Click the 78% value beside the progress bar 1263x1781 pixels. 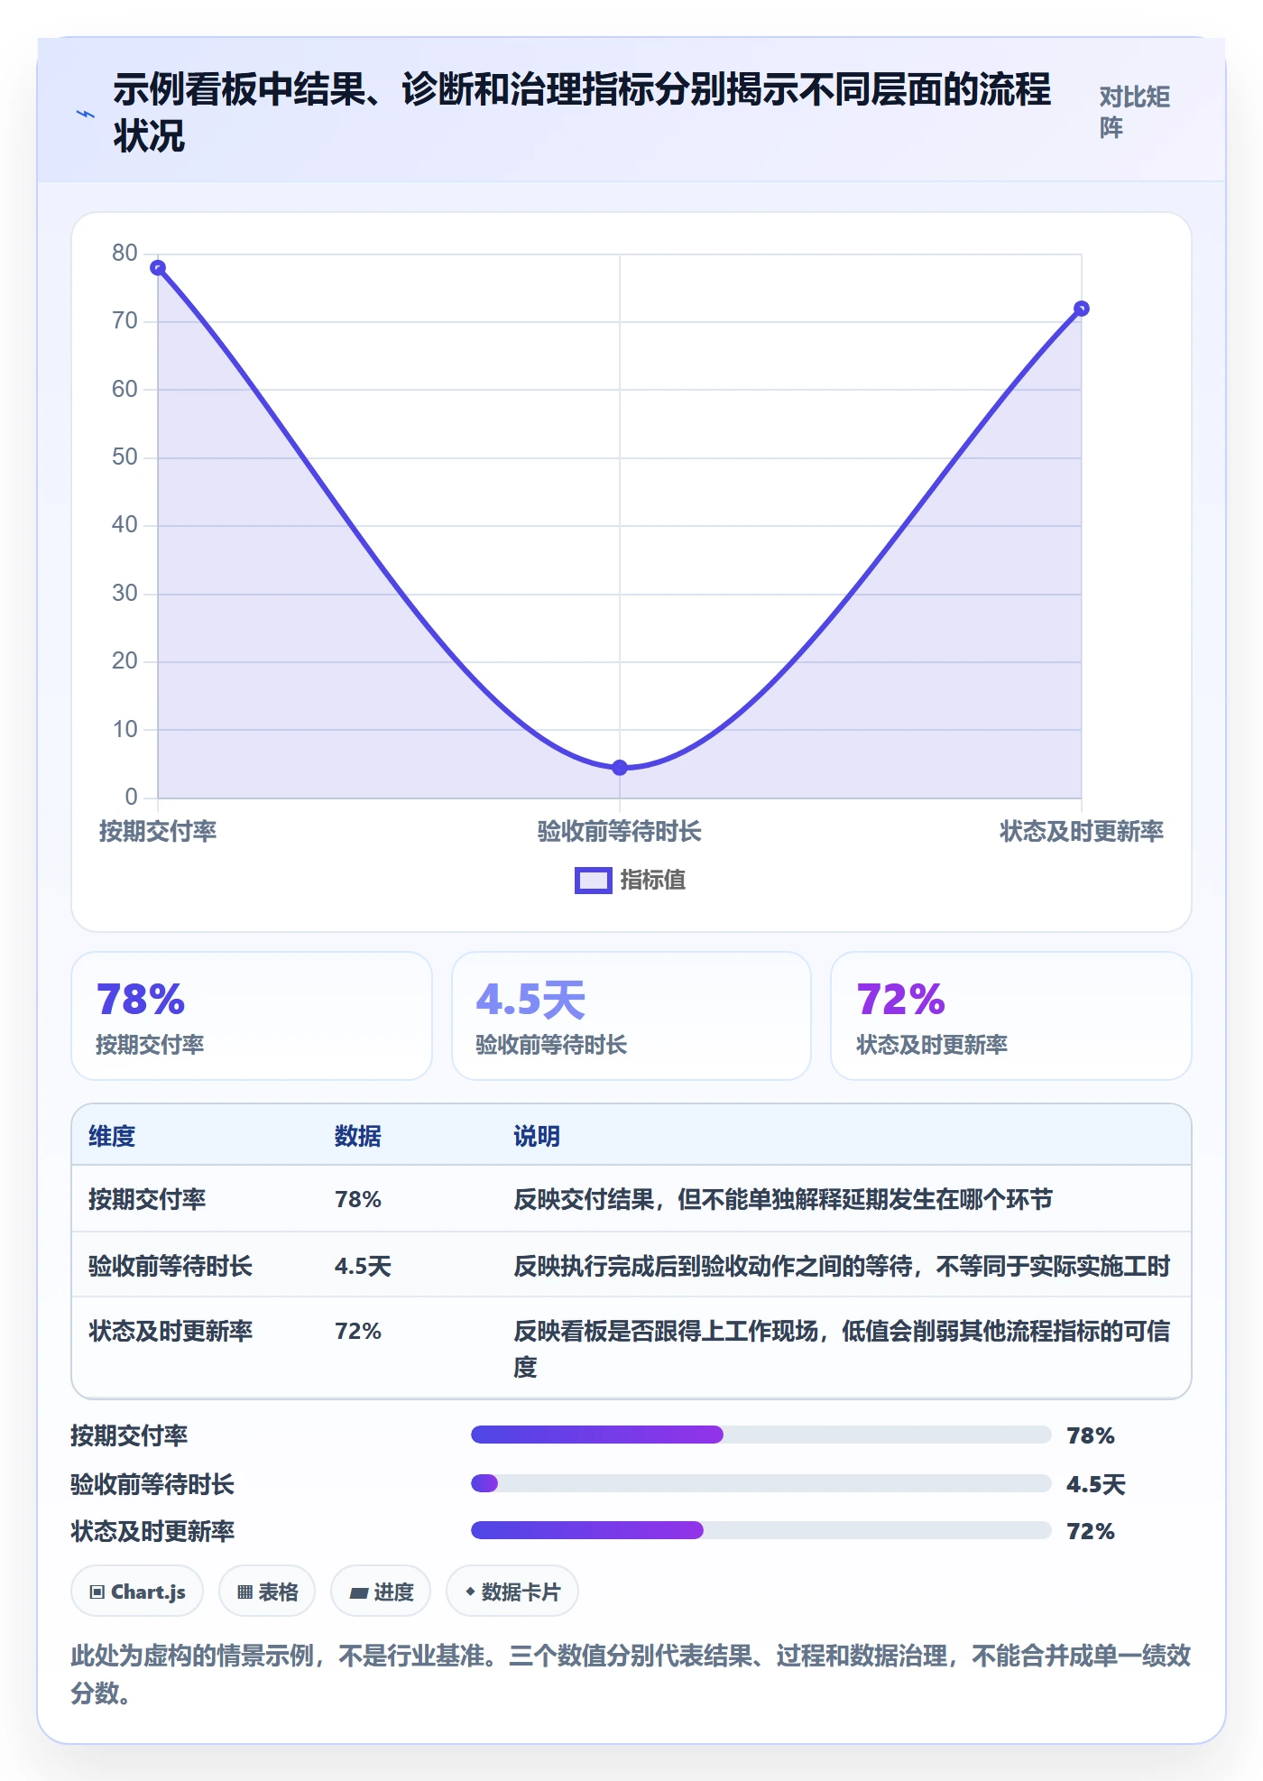(1091, 1435)
